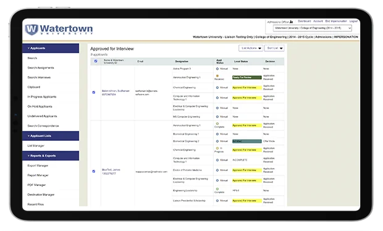Screen dimensions: 383x231
Task: Click the Logout link
Action: [x=353, y=21]
